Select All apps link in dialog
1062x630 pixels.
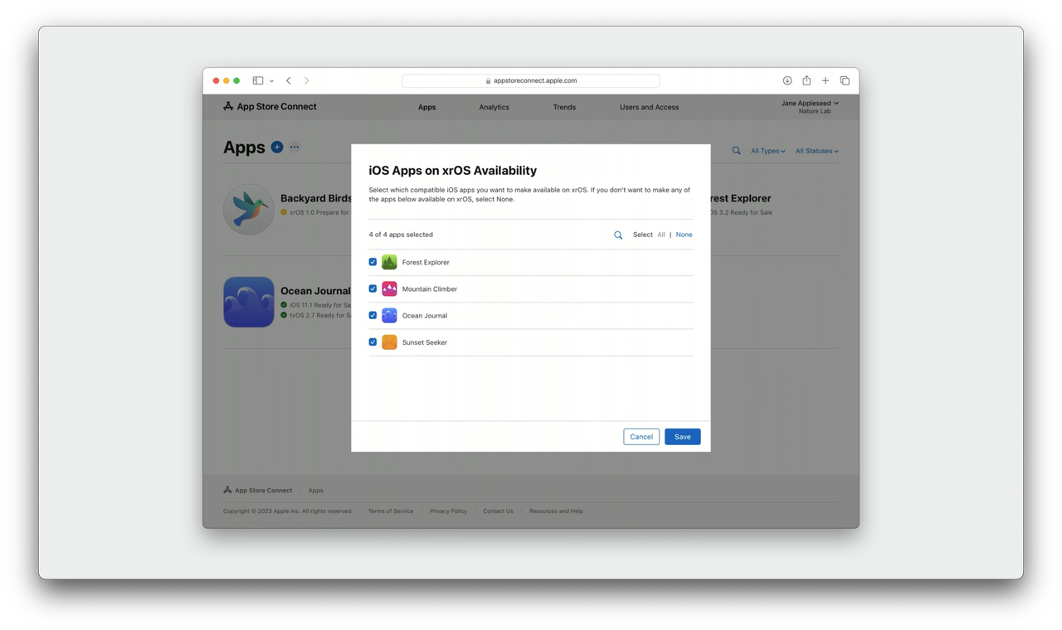(661, 235)
